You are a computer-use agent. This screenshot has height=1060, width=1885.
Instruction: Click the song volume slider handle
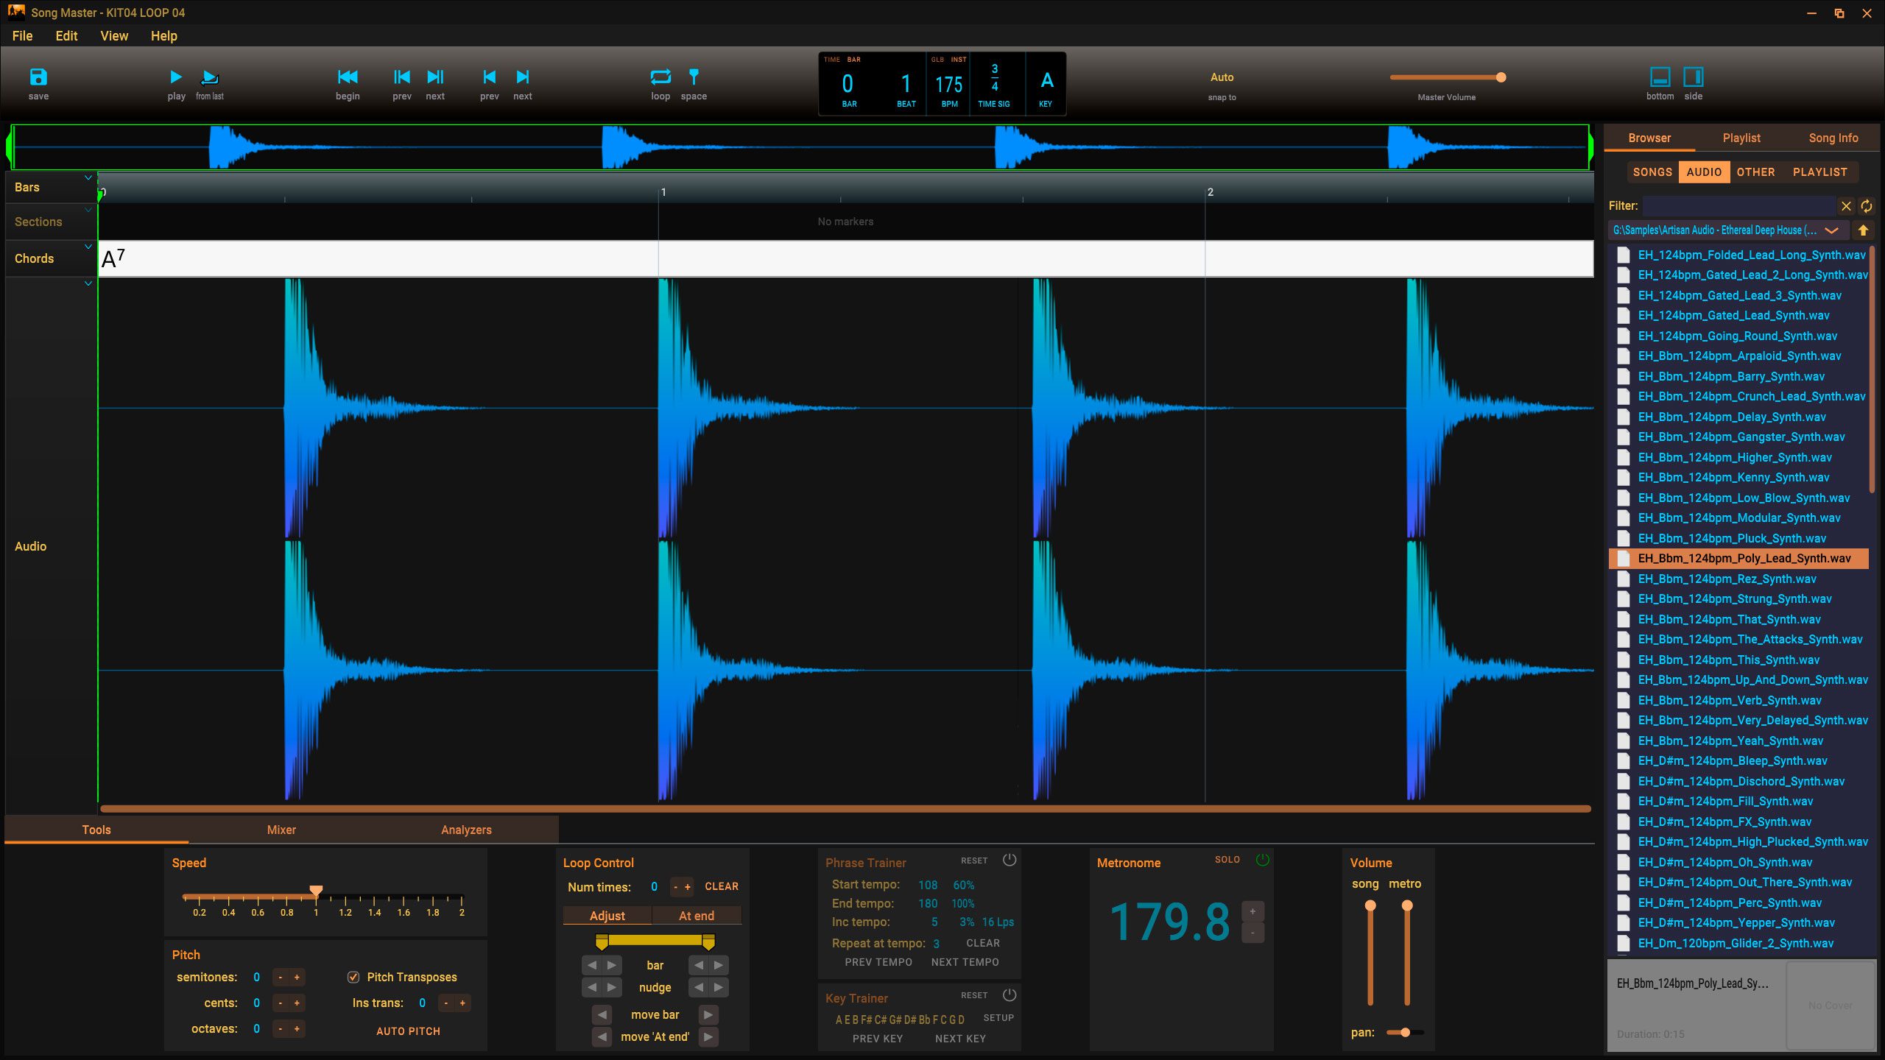[1370, 906]
